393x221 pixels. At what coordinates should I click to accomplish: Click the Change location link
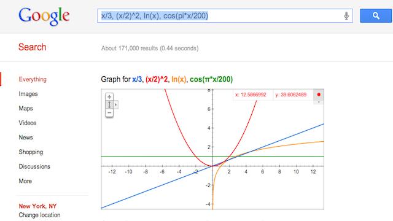[x=39, y=215]
